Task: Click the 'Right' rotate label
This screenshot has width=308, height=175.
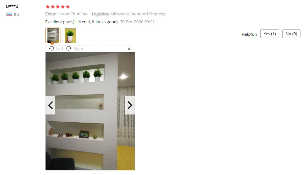Action: click(x=78, y=49)
